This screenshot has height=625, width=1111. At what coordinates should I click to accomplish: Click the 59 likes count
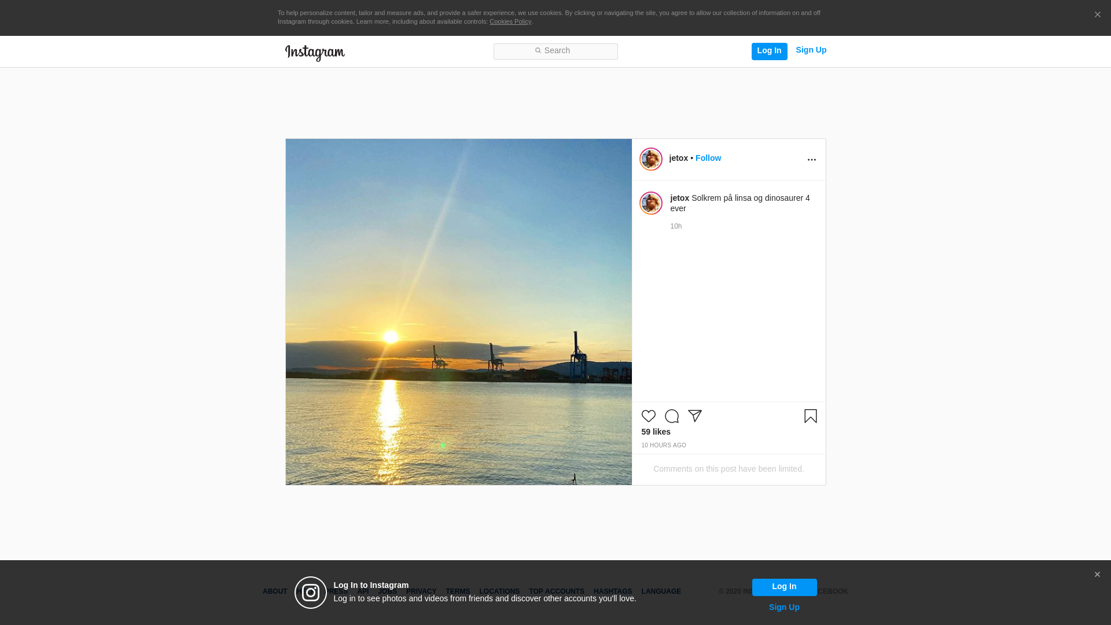coord(656,432)
